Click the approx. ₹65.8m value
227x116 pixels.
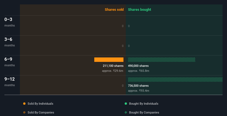[x=139, y=71]
